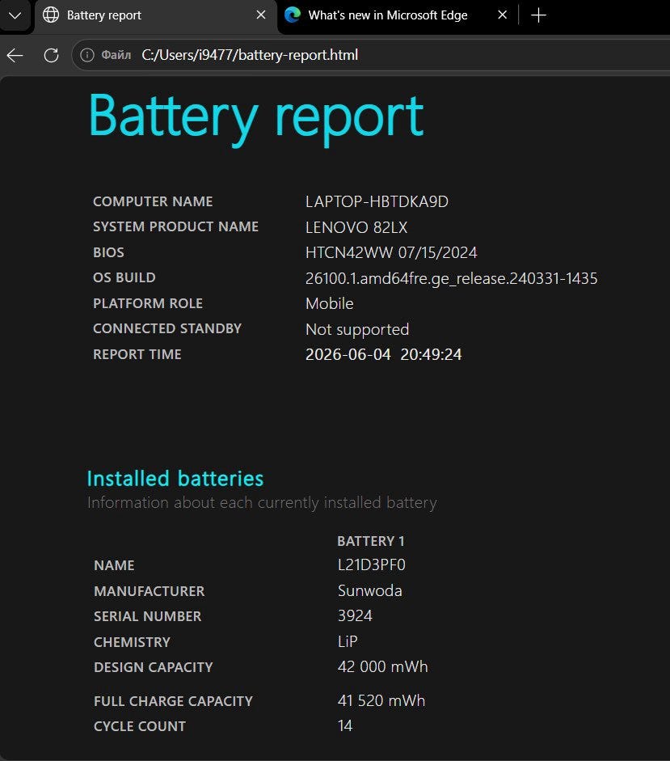Select computer name LAPTOP-HBTDKA9D

377,201
